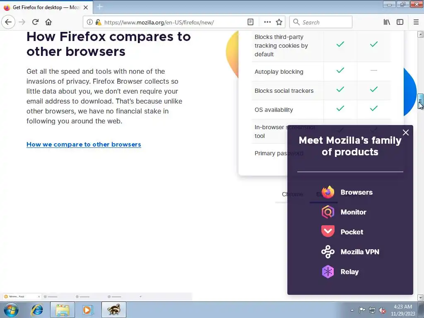Show site information via the info icon
Viewport: 424px width, 318px height.
[90, 22]
